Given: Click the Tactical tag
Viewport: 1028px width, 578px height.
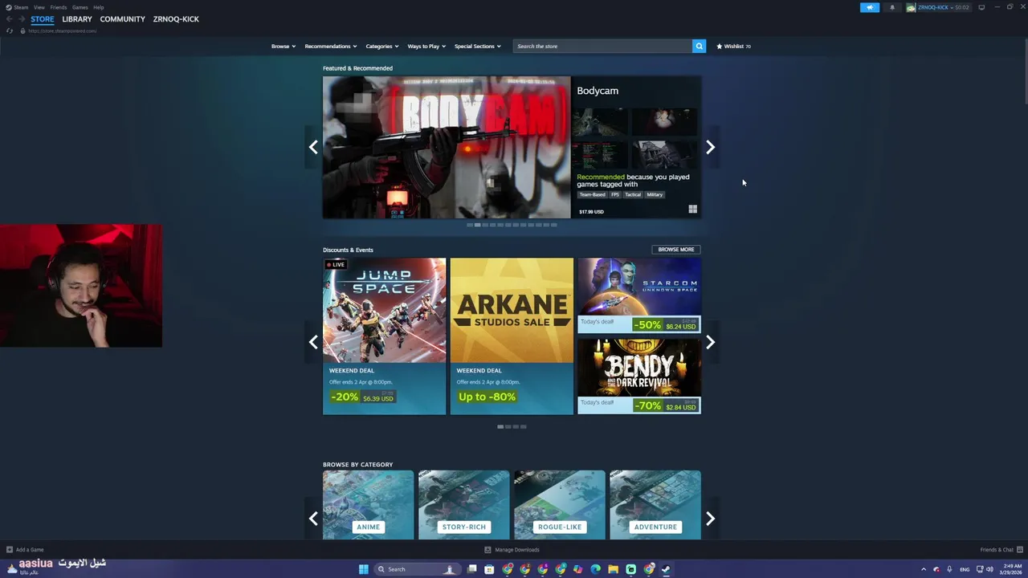Looking at the screenshot, I should (633, 194).
